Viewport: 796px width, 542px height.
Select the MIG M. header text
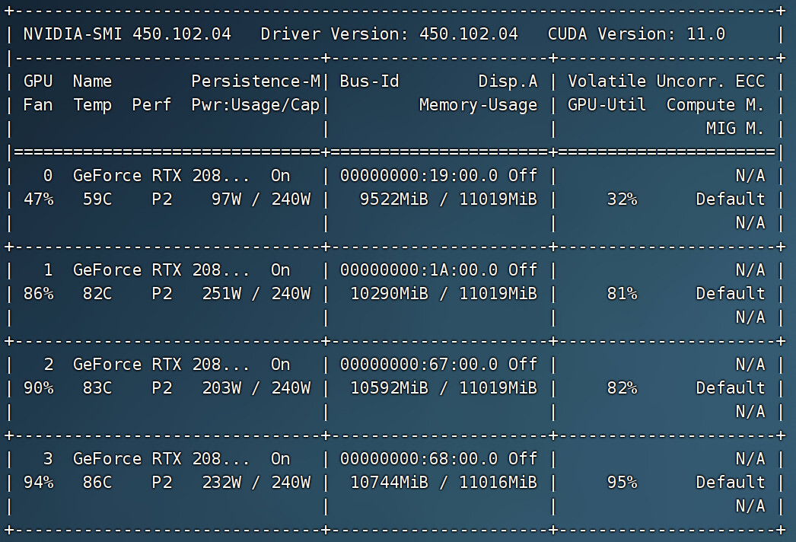tap(734, 129)
